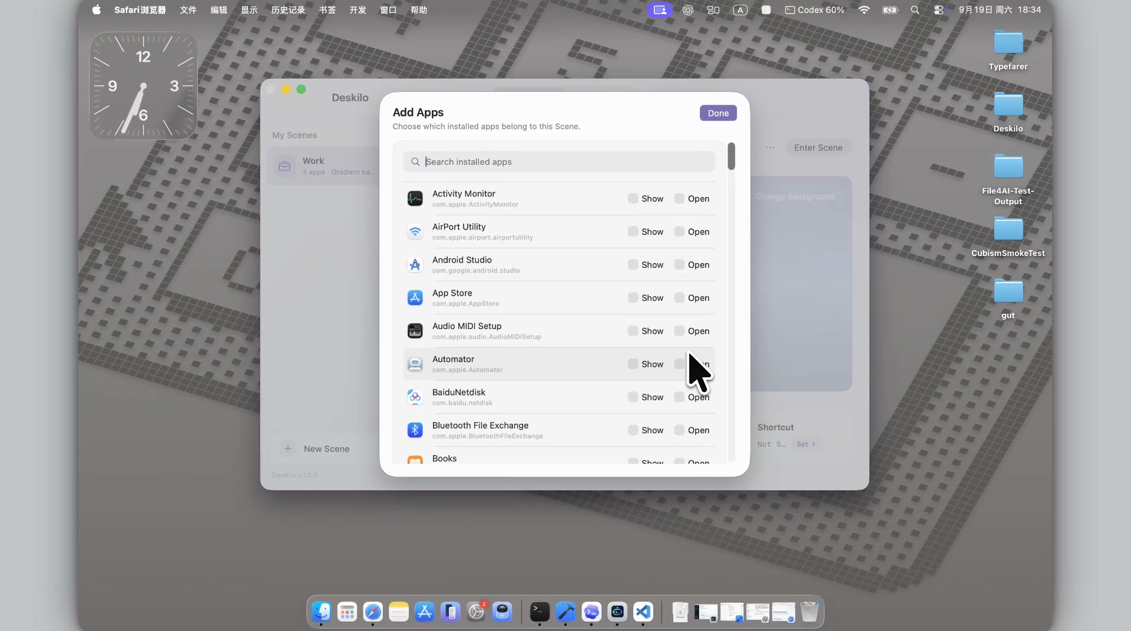1131x631 pixels.
Task: Tick Show for BaiduNetdisk
Action: 633,397
